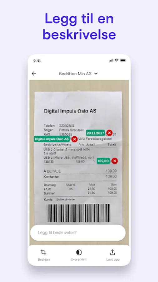The width and height of the screenshot is (158, 282).
Task: Remove the 109,00 amount tag
Action: pos(115,161)
